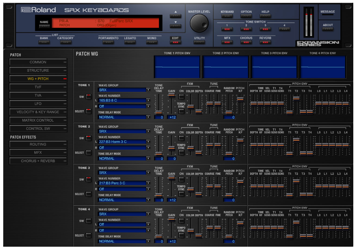Viewport: 358px width, 251px height.
Task: Step to next patch with down arrow button
Action: (x=175, y=26)
